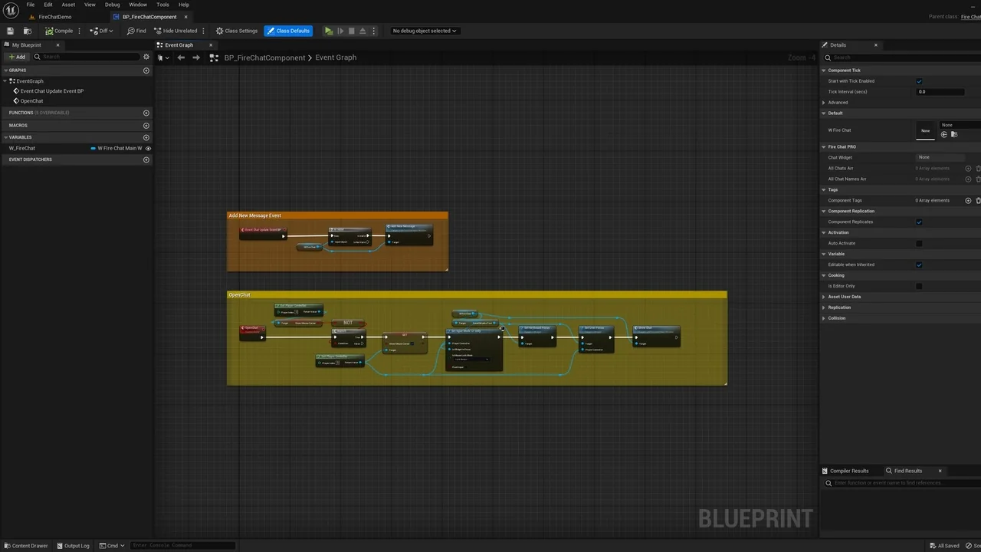This screenshot has height=552, width=981.
Task: Uncheck Start with Tick Enabled
Action: tap(919, 81)
